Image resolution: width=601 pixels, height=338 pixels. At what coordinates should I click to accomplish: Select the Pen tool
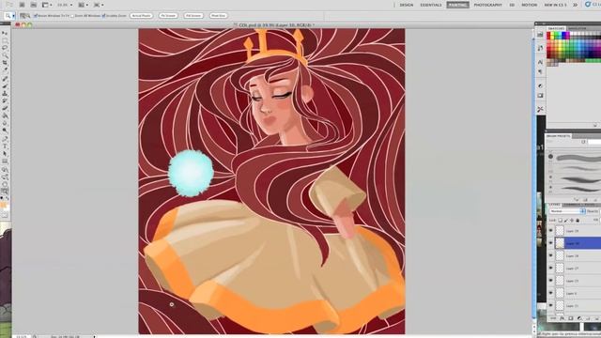pyautogui.click(x=5, y=139)
